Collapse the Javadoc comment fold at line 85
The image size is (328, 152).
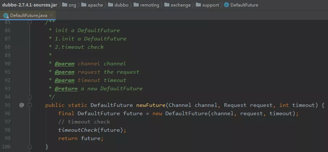[30, 22]
